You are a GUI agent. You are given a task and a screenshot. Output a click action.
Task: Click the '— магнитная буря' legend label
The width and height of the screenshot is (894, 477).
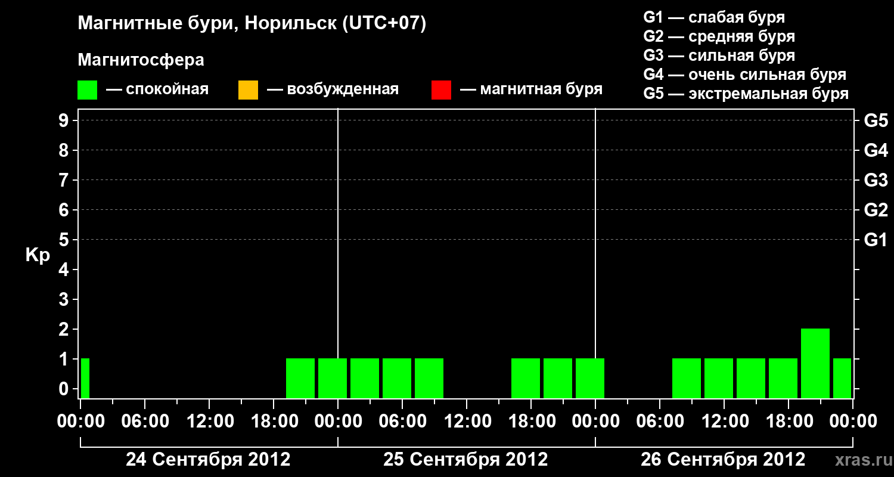(532, 89)
